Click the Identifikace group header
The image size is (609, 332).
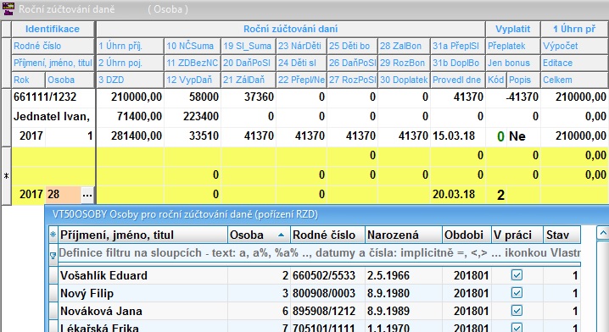point(53,29)
